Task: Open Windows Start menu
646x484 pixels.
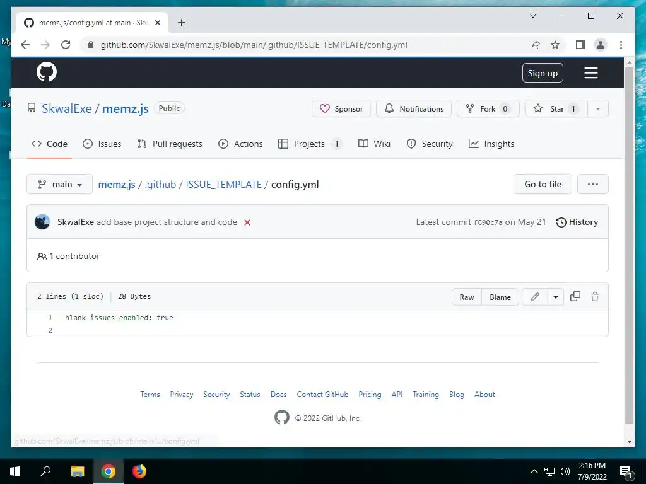Action: click(15, 471)
